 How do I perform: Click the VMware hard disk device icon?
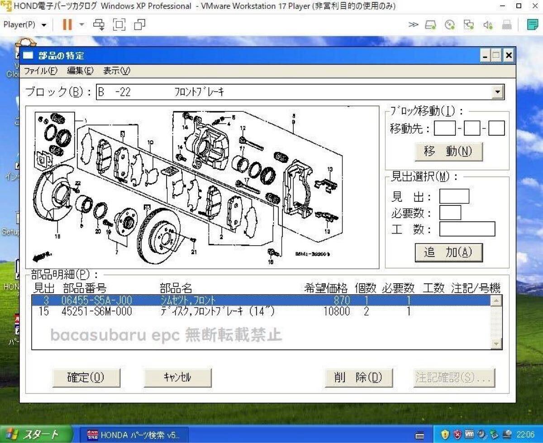[430, 25]
